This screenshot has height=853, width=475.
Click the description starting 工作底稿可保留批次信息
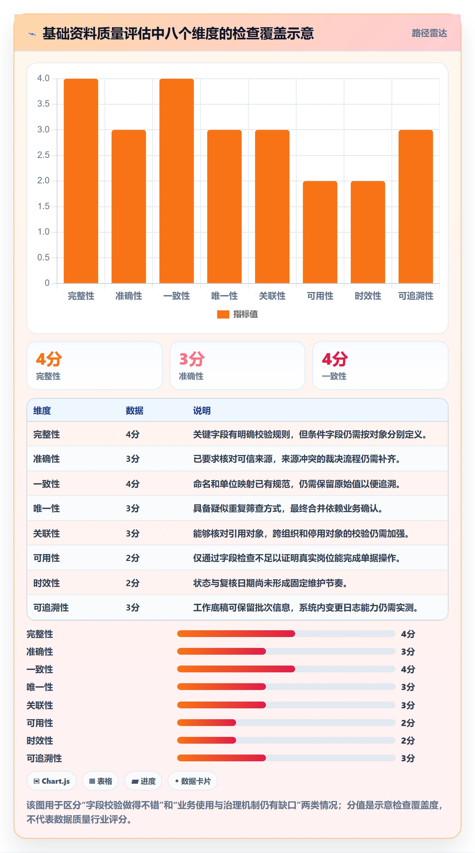pos(306,608)
